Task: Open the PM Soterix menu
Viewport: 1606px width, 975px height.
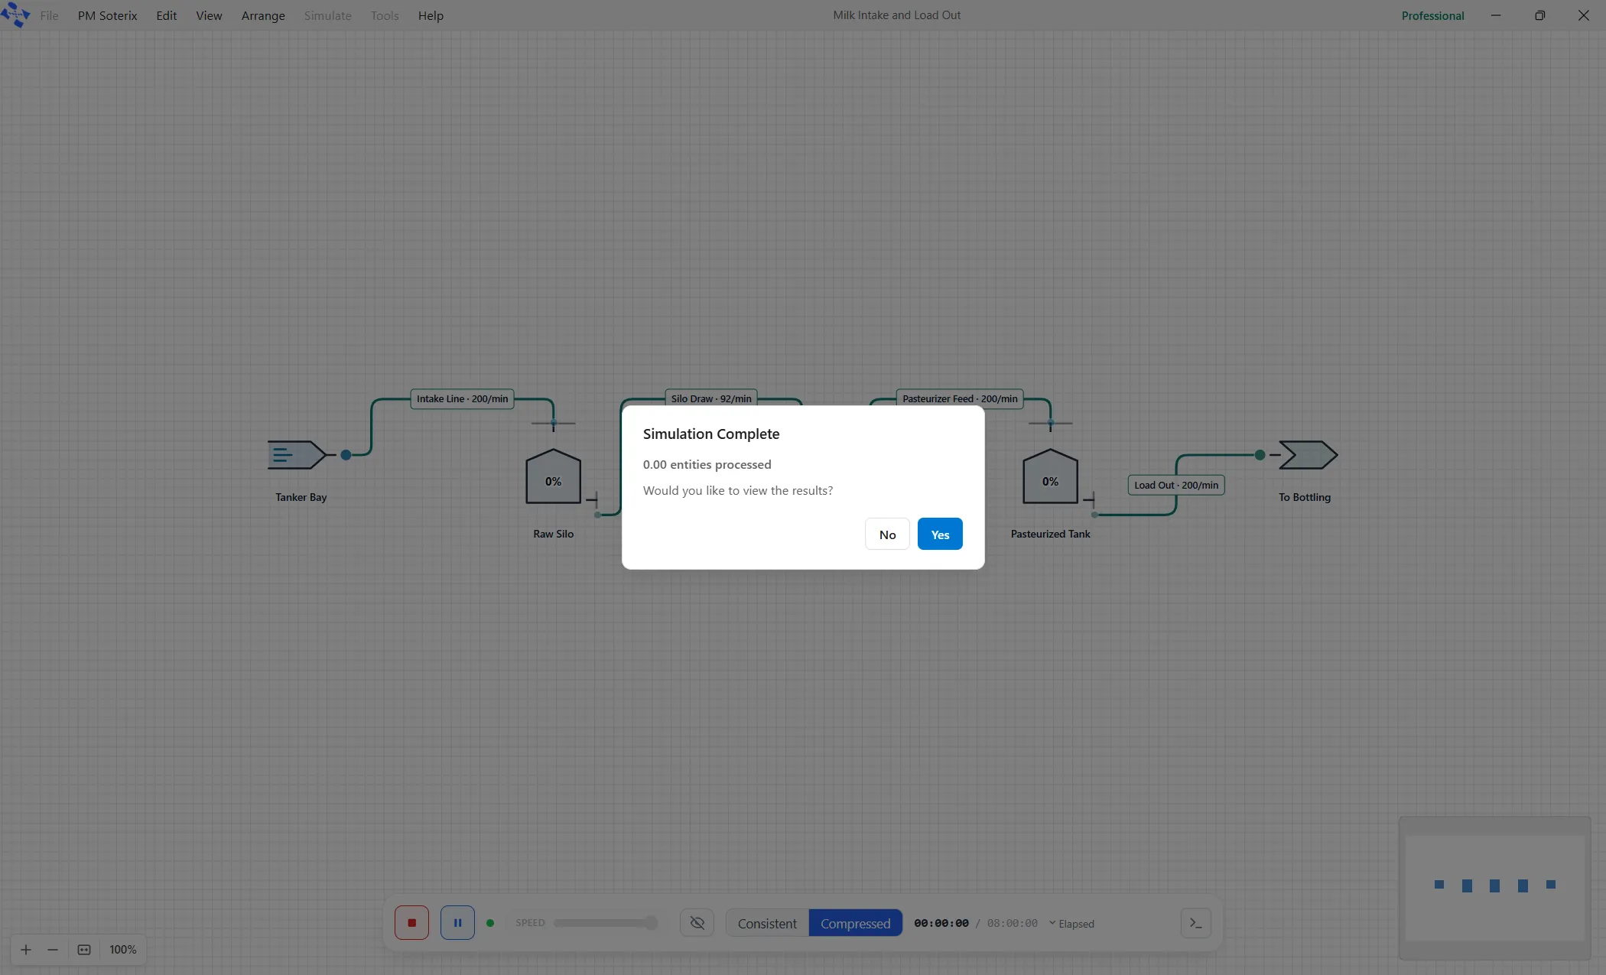Action: point(107,15)
